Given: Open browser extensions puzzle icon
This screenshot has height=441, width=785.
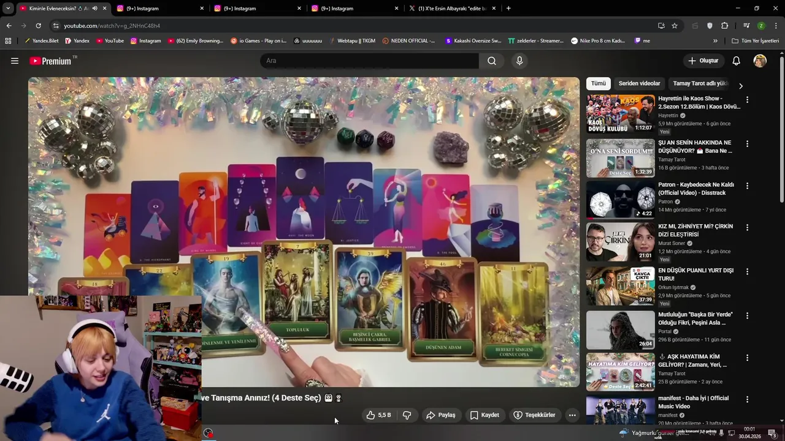Looking at the screenshot, I should (724, 26).
